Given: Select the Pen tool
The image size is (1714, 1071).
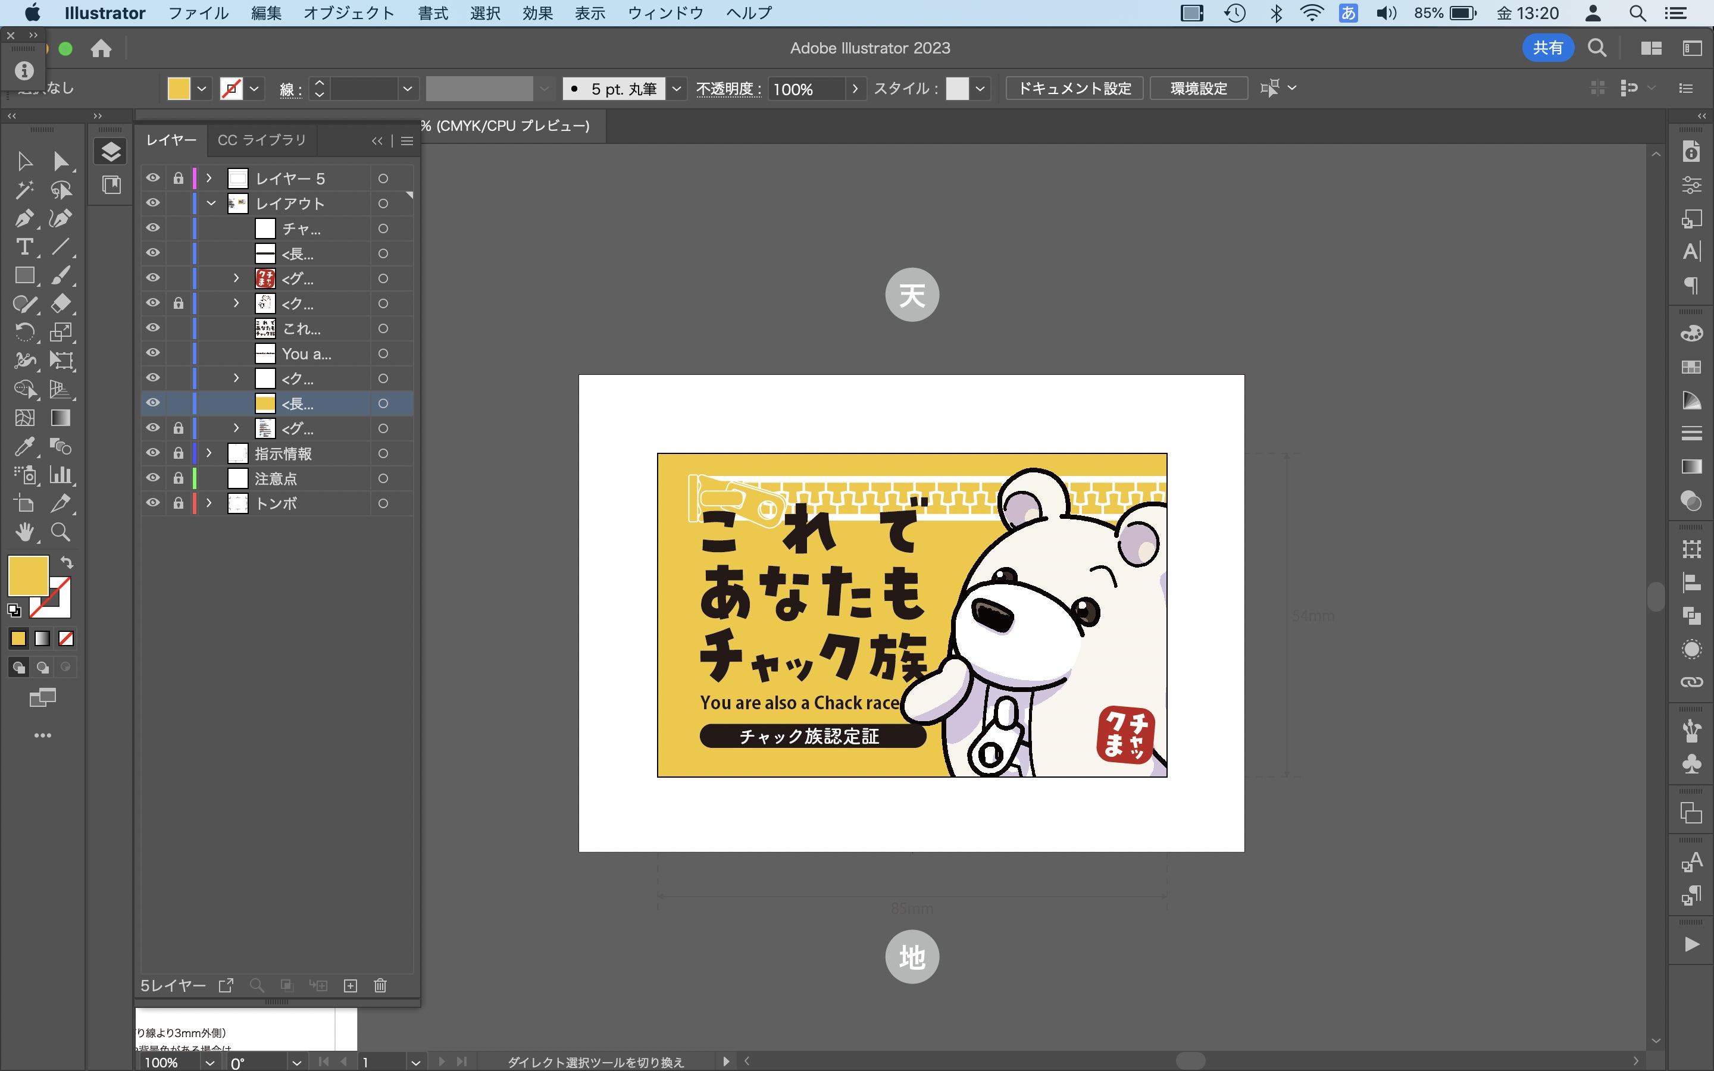Looking at the screenshot, I should [x=24, y=218].
